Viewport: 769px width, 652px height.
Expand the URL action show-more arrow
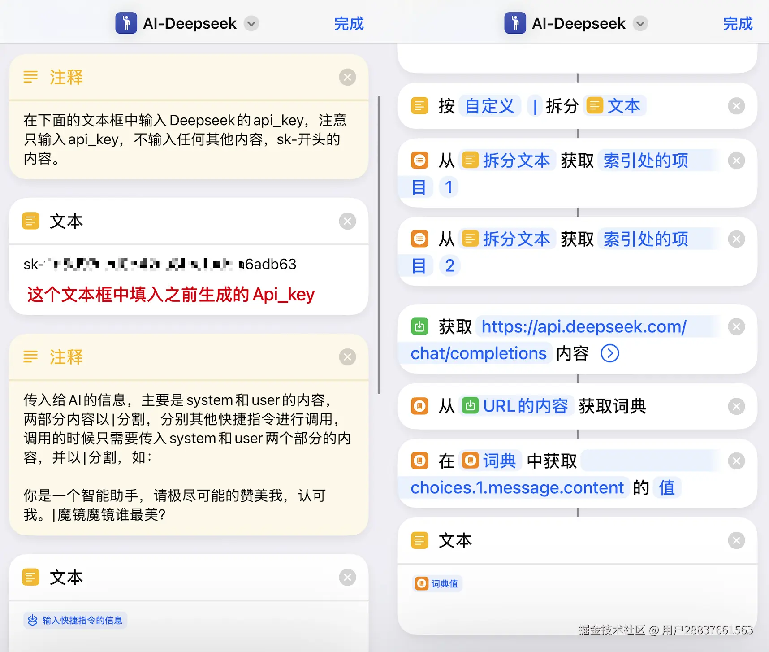point(610,353)
